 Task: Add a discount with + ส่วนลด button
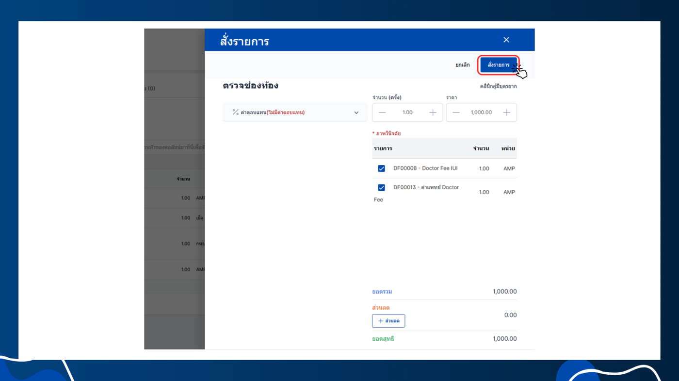[x=388, y=320]
